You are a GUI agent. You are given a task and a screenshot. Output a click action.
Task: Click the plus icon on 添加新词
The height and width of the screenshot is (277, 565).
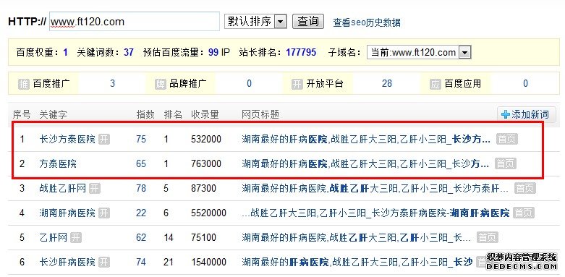pyautogui.click(x=506, y=114)
